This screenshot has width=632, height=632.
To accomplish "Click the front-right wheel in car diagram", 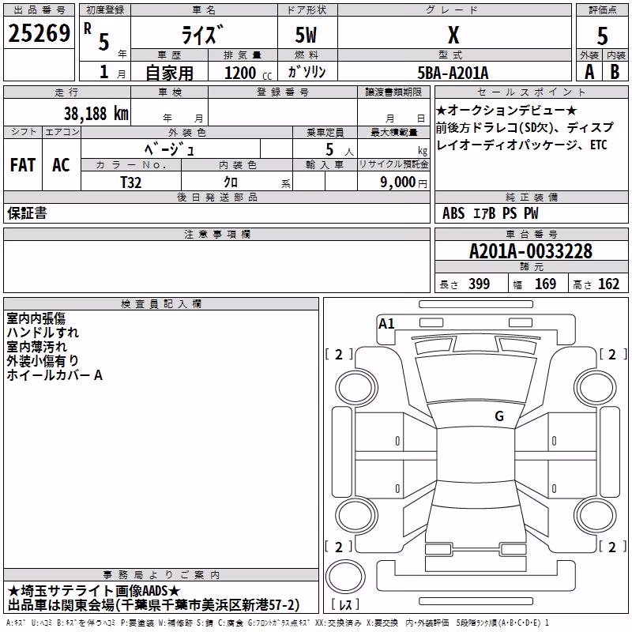I will coord(596,389).
